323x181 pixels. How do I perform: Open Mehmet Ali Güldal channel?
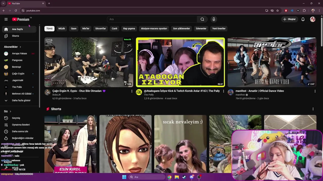pyautogui.click(x=19, y=94)
